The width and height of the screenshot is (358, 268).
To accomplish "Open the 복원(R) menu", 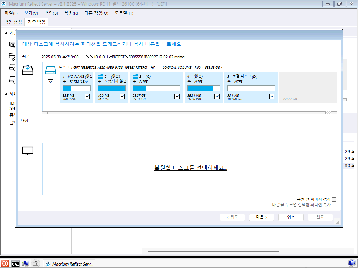I will tap(71, 13).
